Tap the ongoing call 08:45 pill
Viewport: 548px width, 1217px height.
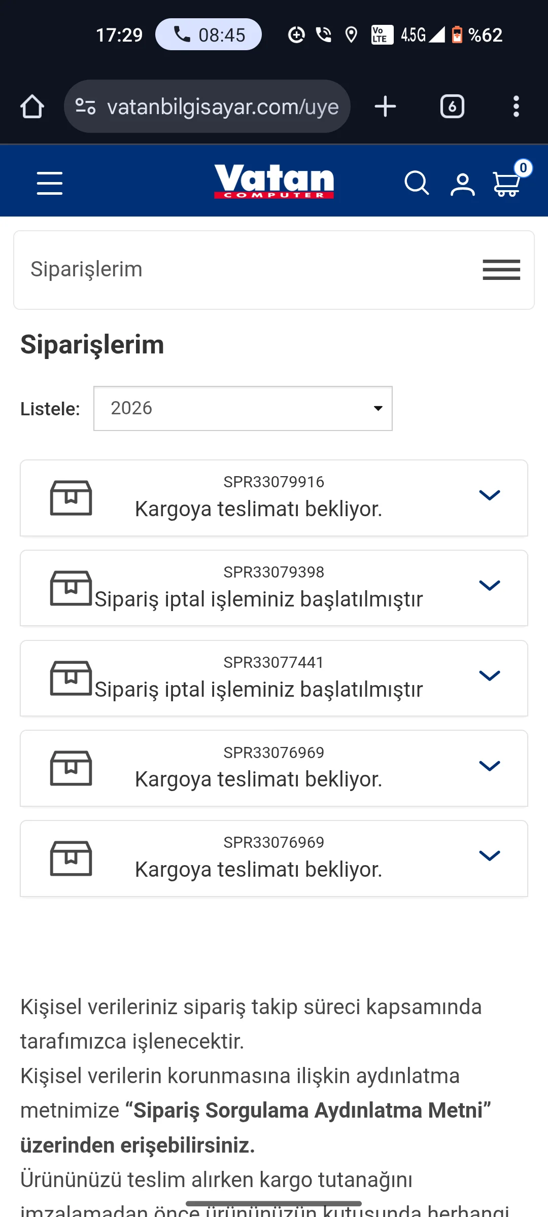click(209, 34)
